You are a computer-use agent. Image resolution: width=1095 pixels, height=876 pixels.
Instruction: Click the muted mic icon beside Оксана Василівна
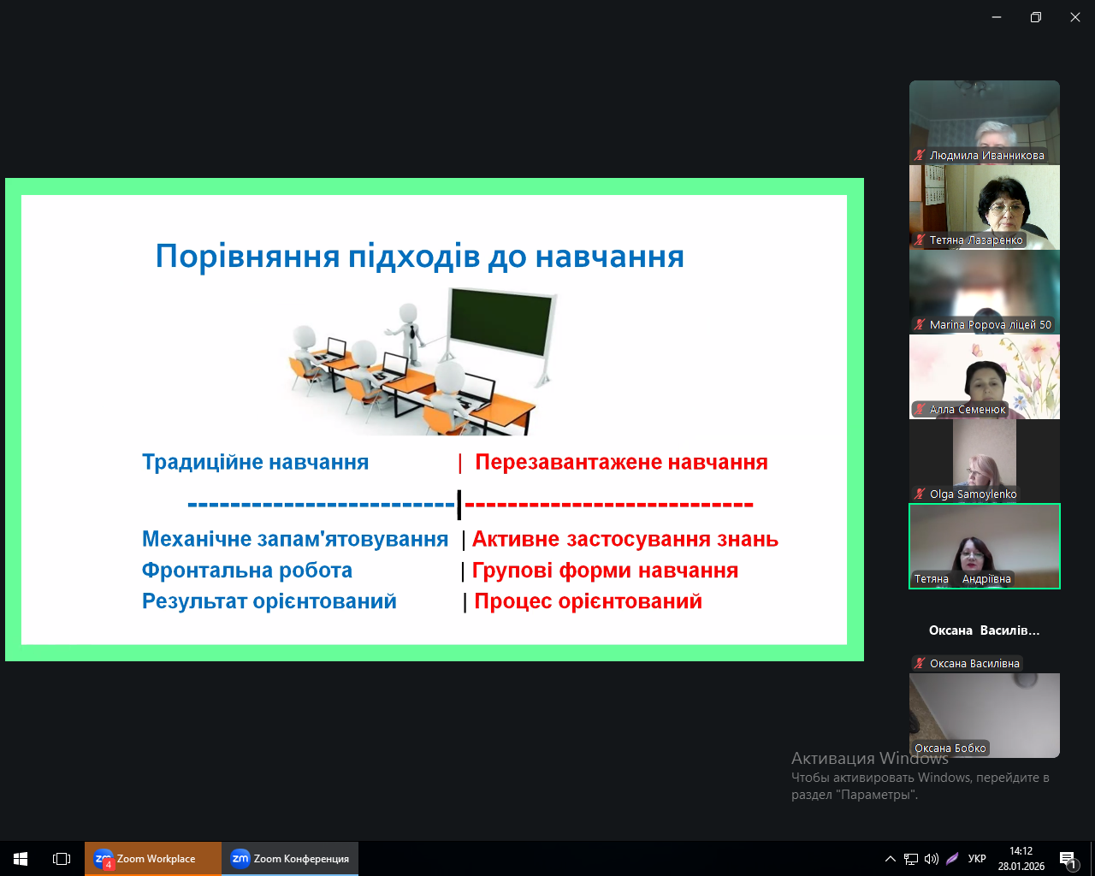click(920, 664)
